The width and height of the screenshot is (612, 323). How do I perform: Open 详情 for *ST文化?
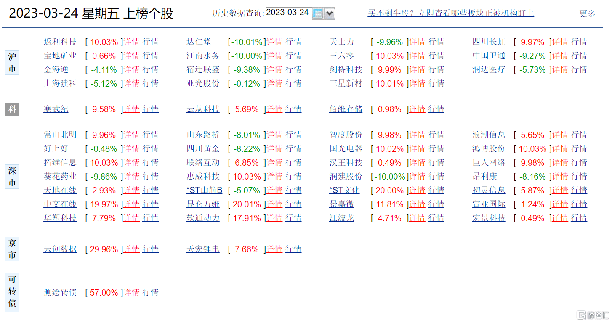[417, 191]
